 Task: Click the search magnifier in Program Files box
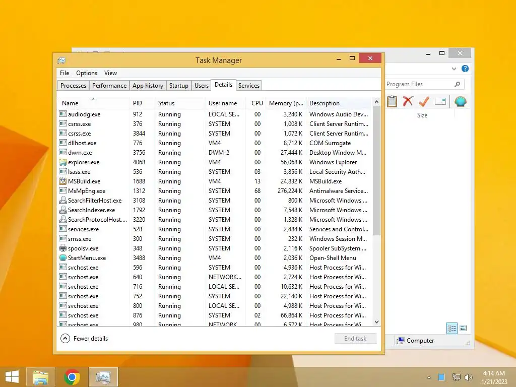(x=457, y=84)
